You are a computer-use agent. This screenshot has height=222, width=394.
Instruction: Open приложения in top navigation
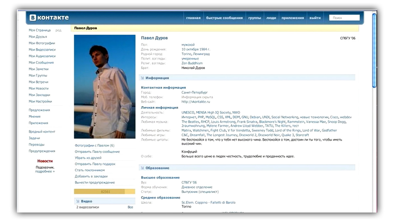[x=293, y=18]
